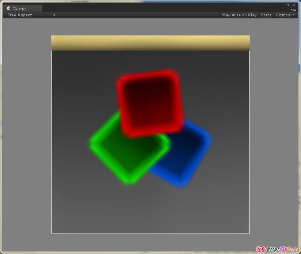Toggle Gizmos display in Game view
Viewport: 301px width, 254px height.
(283, 15)
